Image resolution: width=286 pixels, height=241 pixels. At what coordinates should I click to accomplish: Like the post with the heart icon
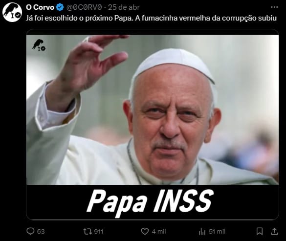(145, 231)
